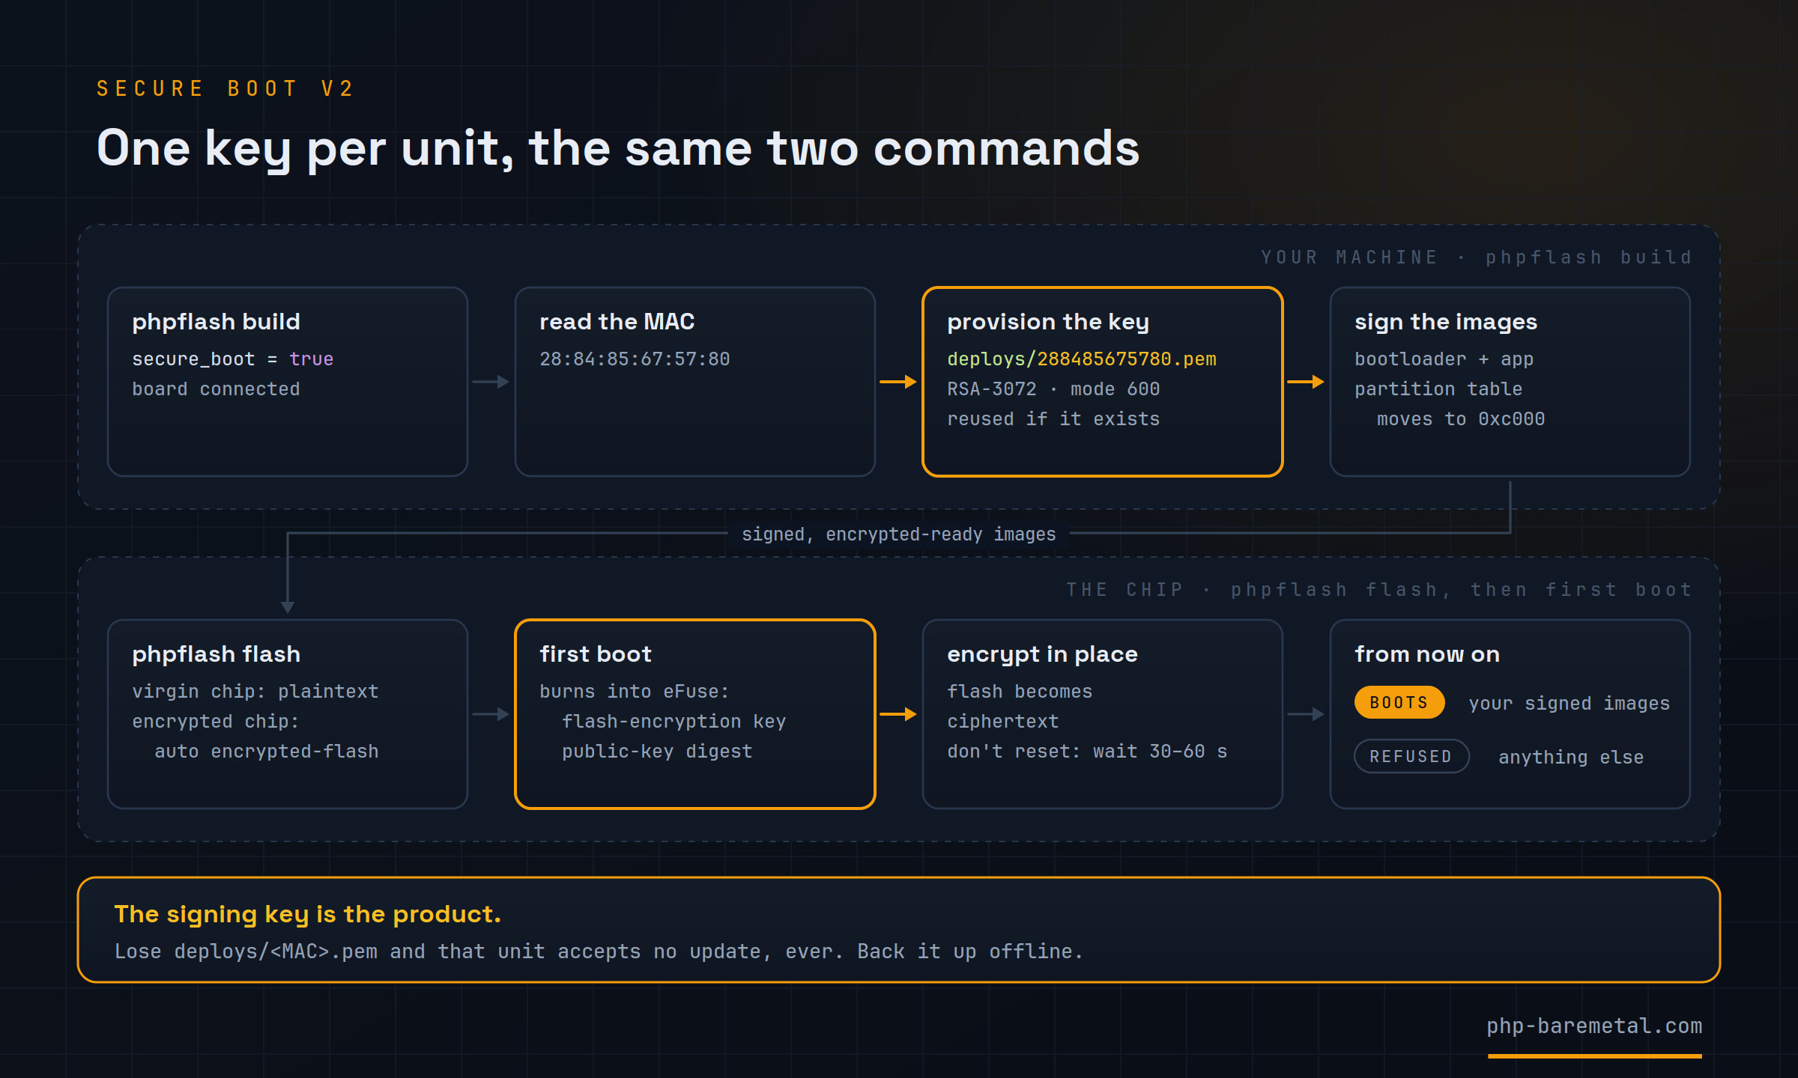
Task: Click the 'flash becomes' line
Action: (x=1020, y=692)
